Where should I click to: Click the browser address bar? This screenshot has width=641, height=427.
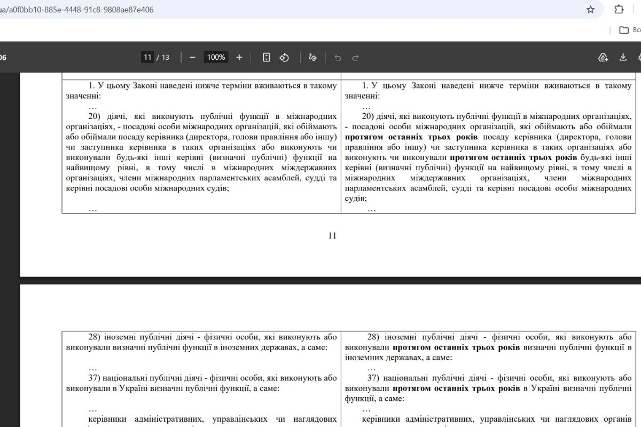(214, 10)
